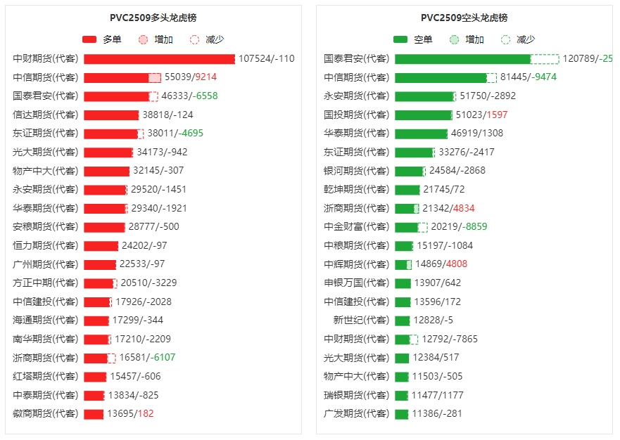Click the green 增加 legend circle icon
Image resolution: width=620 pixels, height=440 pixels.
(x=454, y=40)
